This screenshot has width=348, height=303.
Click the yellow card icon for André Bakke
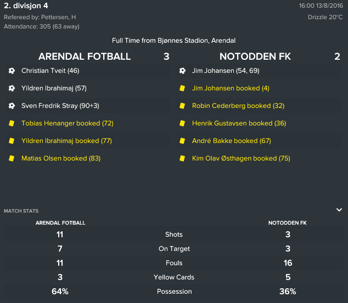[x=182, y=141]
